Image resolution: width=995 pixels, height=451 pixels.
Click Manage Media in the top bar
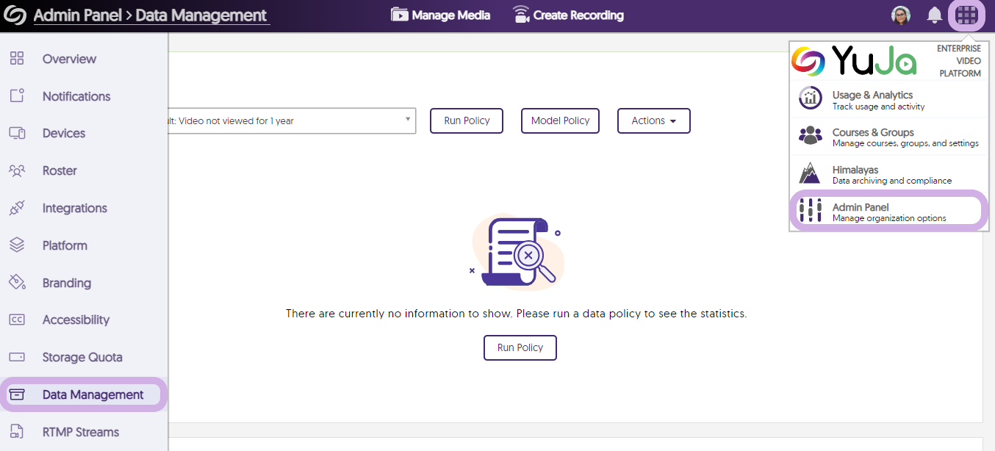click(440, 15)
